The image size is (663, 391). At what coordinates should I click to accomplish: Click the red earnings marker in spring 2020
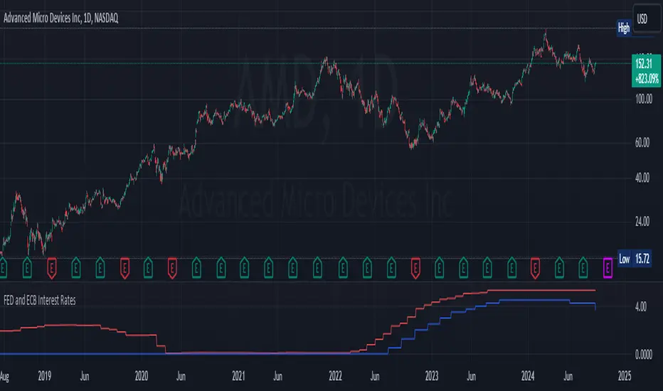[172, 268]
